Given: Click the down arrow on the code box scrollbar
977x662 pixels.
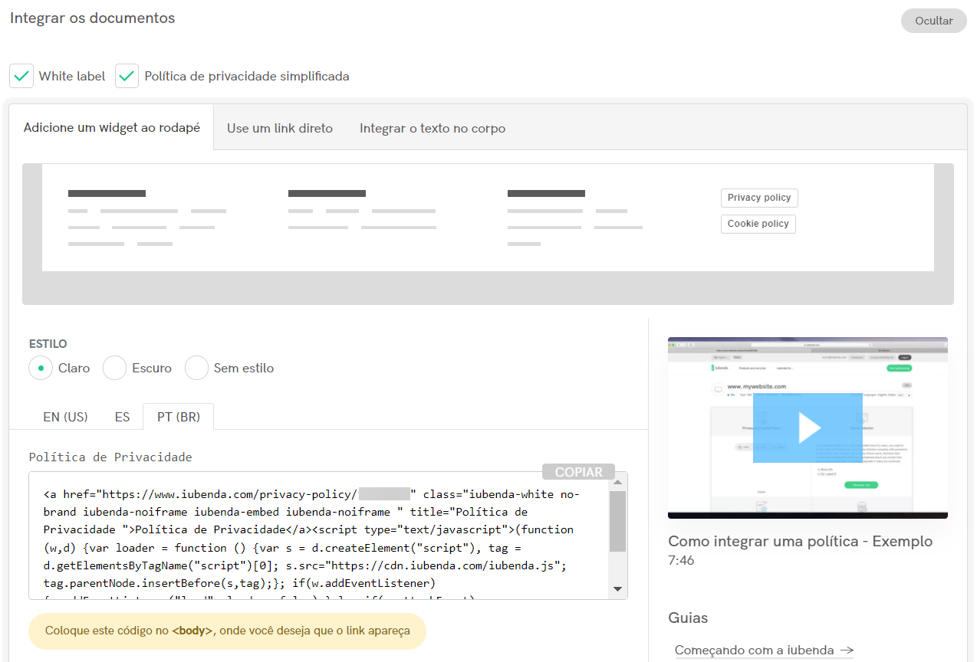Looking at the screenshot, I should coord(617,588).
